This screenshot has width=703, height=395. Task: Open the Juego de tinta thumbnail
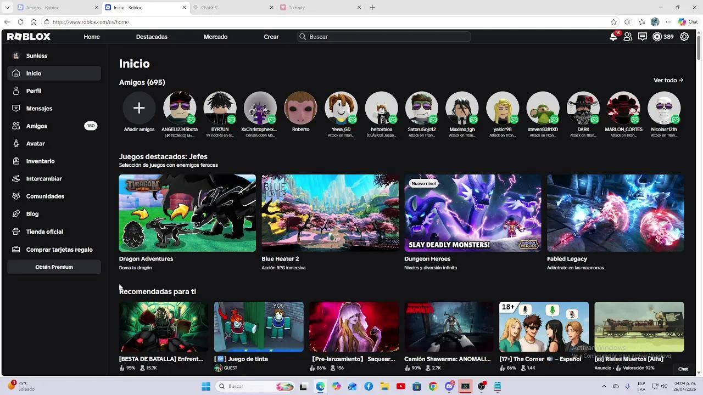point(259,326)
